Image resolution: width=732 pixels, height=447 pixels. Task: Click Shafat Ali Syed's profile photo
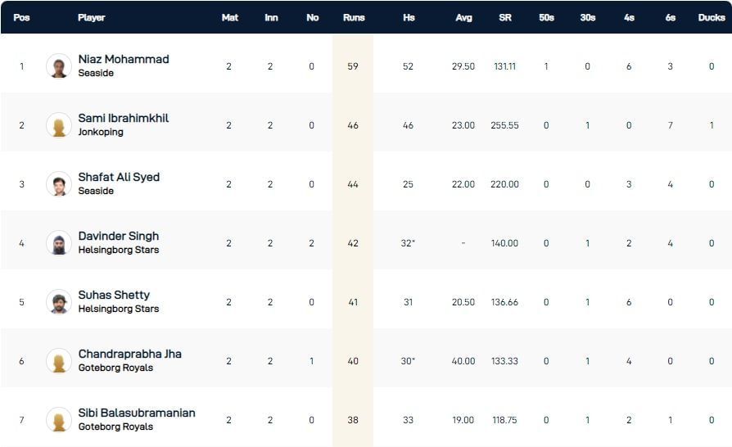click(59, 184)
